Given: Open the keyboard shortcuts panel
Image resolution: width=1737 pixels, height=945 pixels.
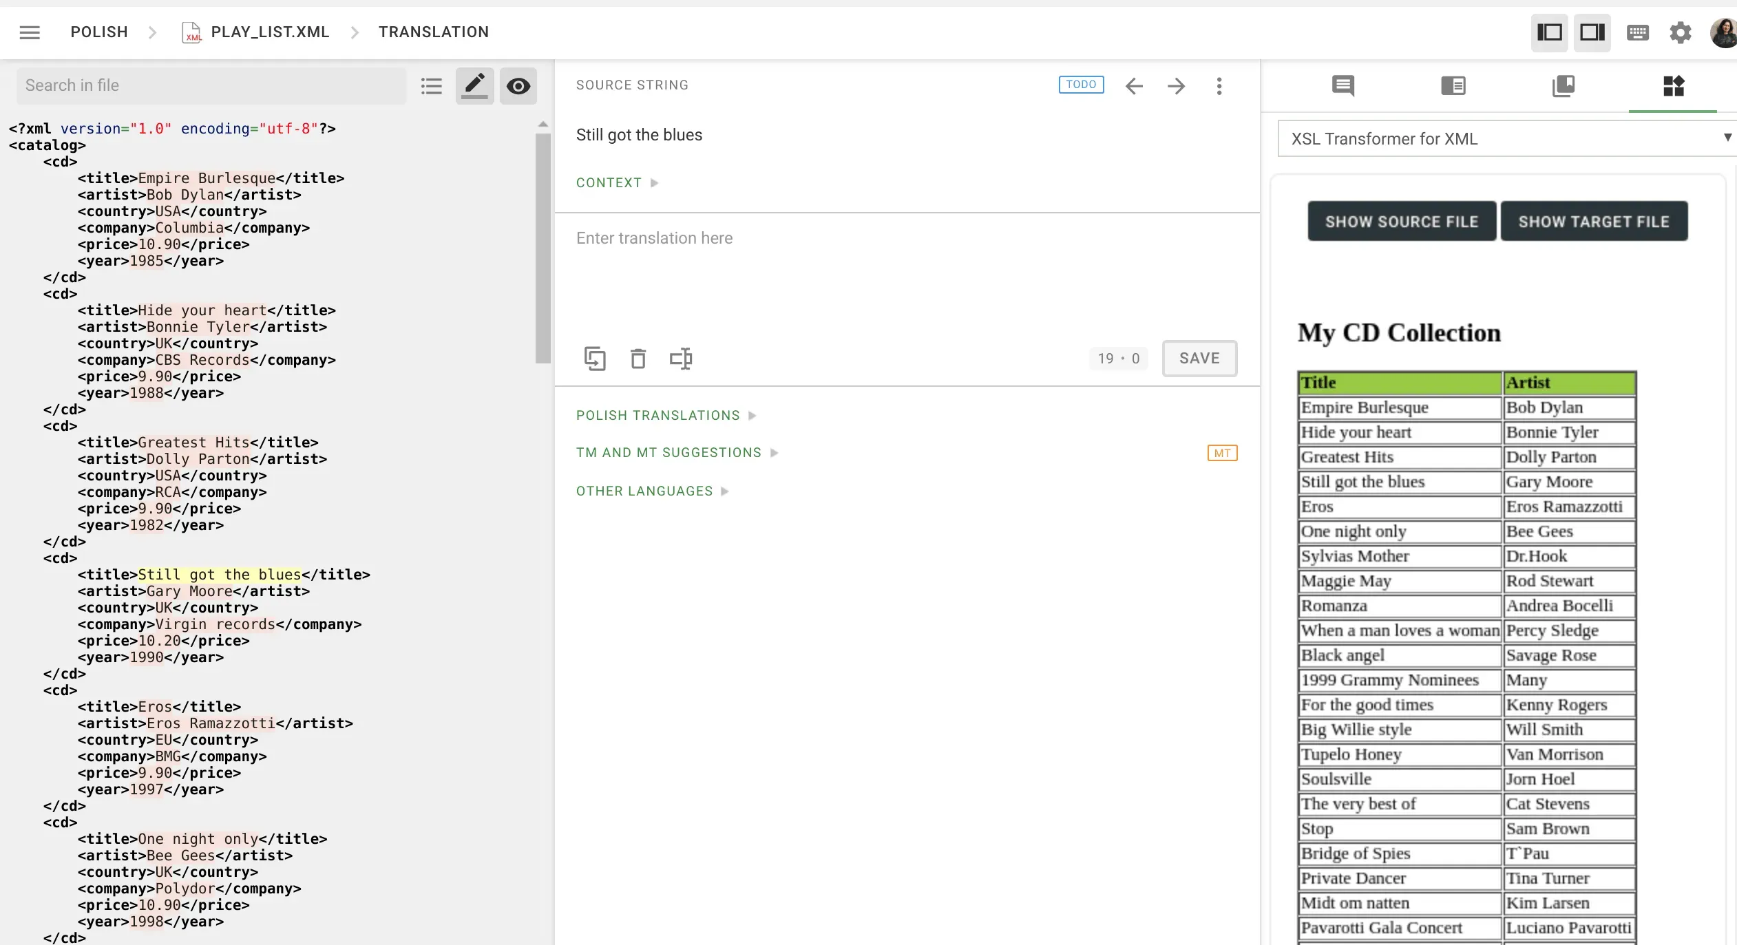Looking at the screenshot, I should click(x=1636, y=32).
